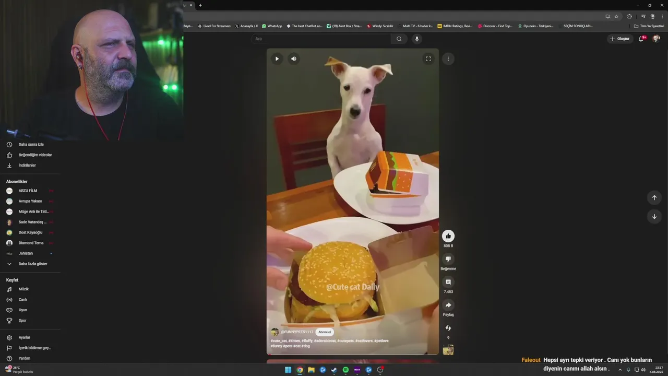Open File Explorer from the taskbar
The height and width of the screenshot is (376, 668).
coord(311,370)
